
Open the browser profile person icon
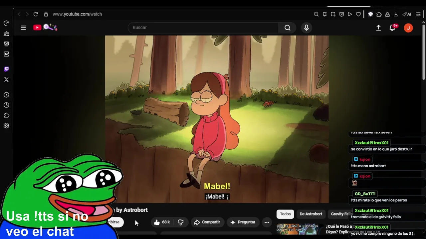tap(387, 14)
